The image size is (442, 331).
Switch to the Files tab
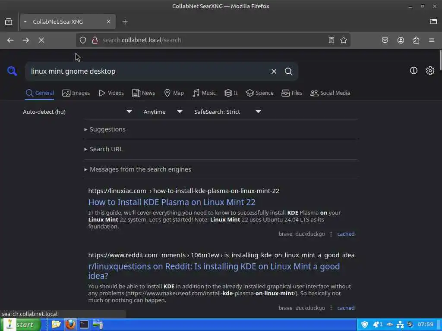(x=292, y=93)
